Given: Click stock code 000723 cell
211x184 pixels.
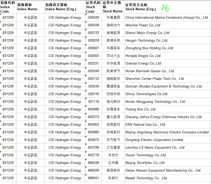Looking at the screenshot, I should pyautogui.click(x=93, y=33).
